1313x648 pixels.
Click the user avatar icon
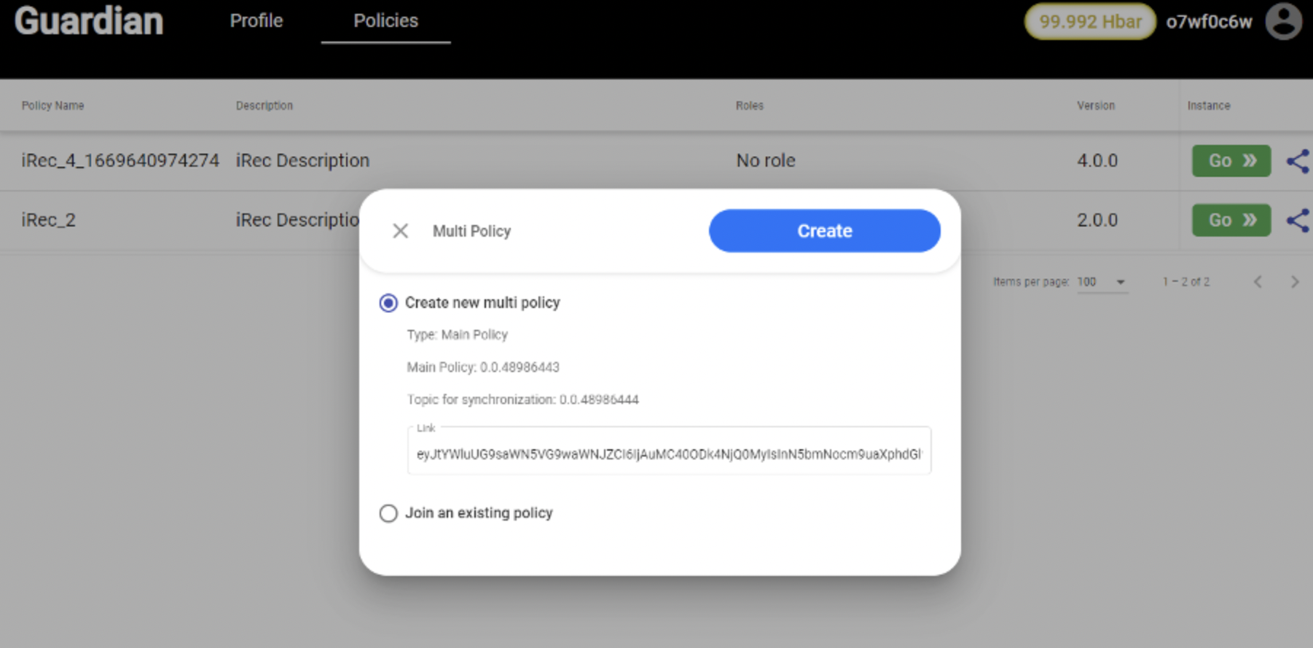click(1283, 21)
